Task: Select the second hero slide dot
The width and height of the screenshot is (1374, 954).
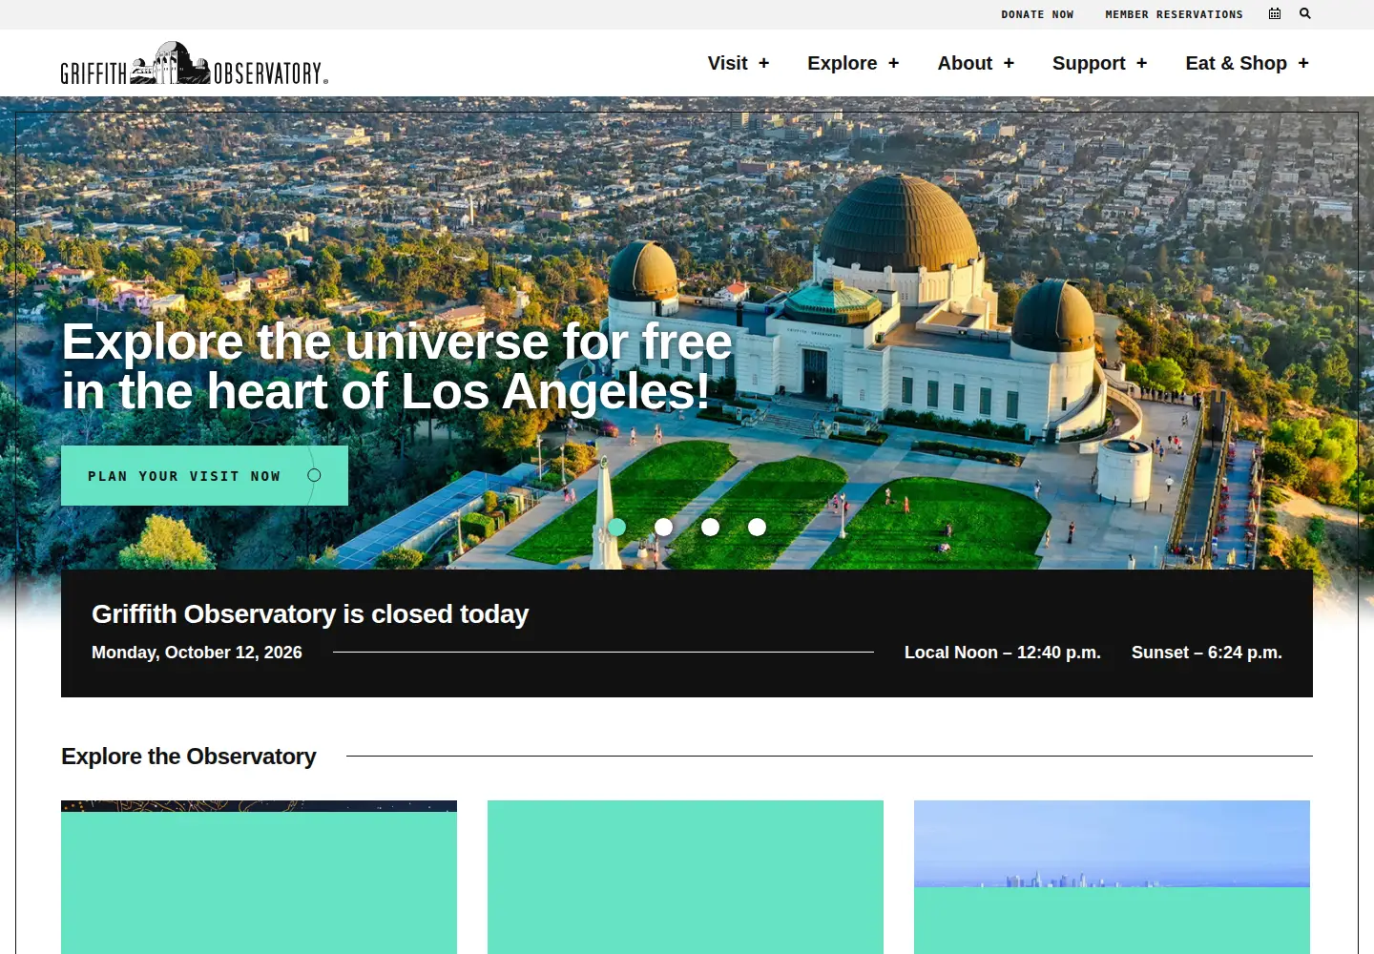Action: pyautogui.click(x=663, y=527)
